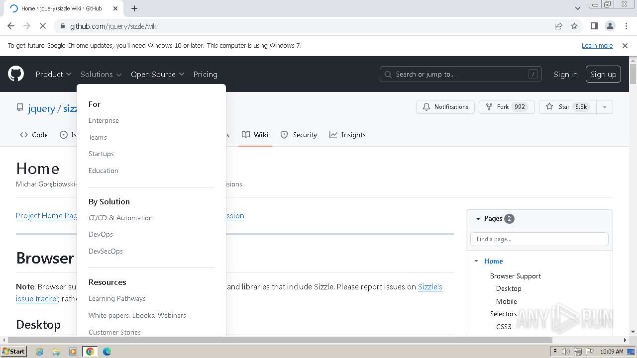Screen dimensions: 637x358
Task: Open Customer Stories entry
Action: [x=114, y=332]
